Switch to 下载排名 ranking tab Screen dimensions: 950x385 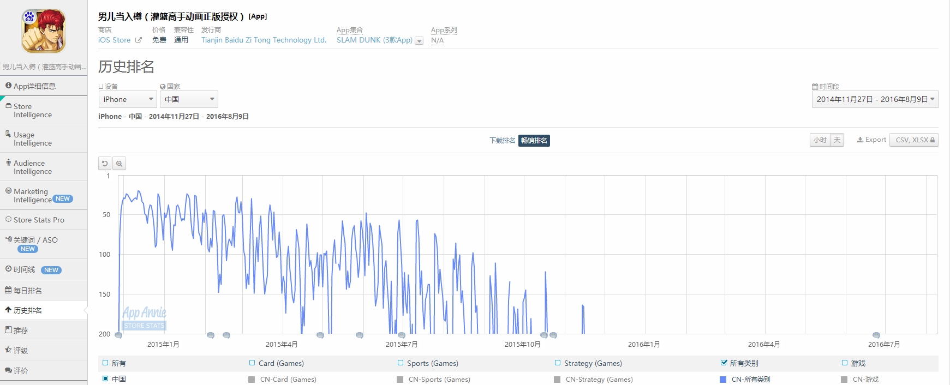point(502,141)
